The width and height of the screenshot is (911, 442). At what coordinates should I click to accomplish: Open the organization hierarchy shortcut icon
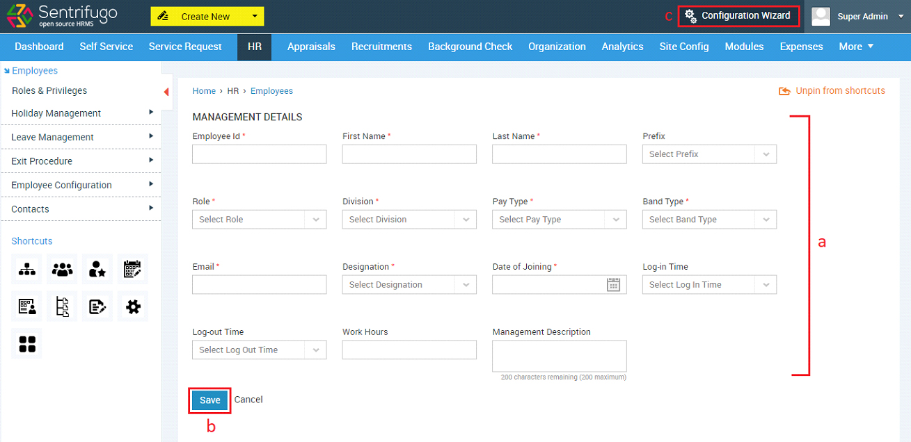tap(26, 270)
